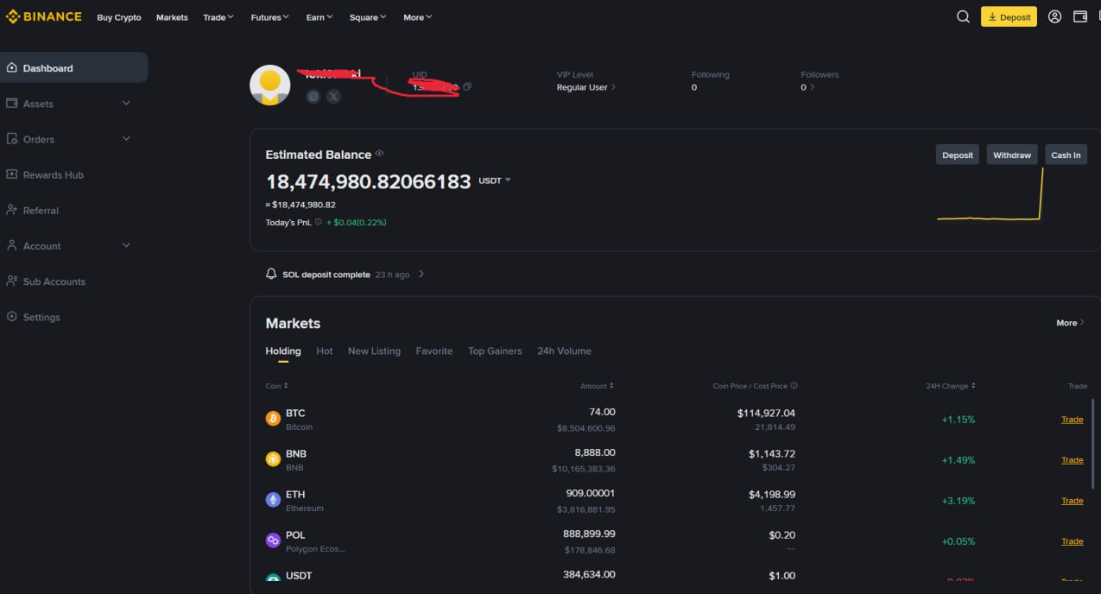Select Dashboard in the left sidebar
Image resolution: width=1101 pixels, height=594 pixels.
[x=47, y=67]
